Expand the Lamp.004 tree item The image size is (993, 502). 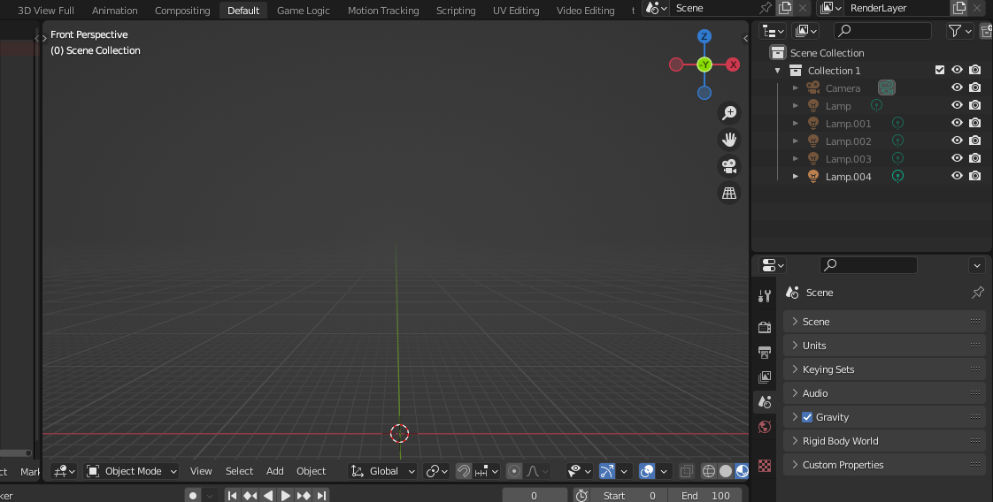pyautogui.click(x=796, y=177)
